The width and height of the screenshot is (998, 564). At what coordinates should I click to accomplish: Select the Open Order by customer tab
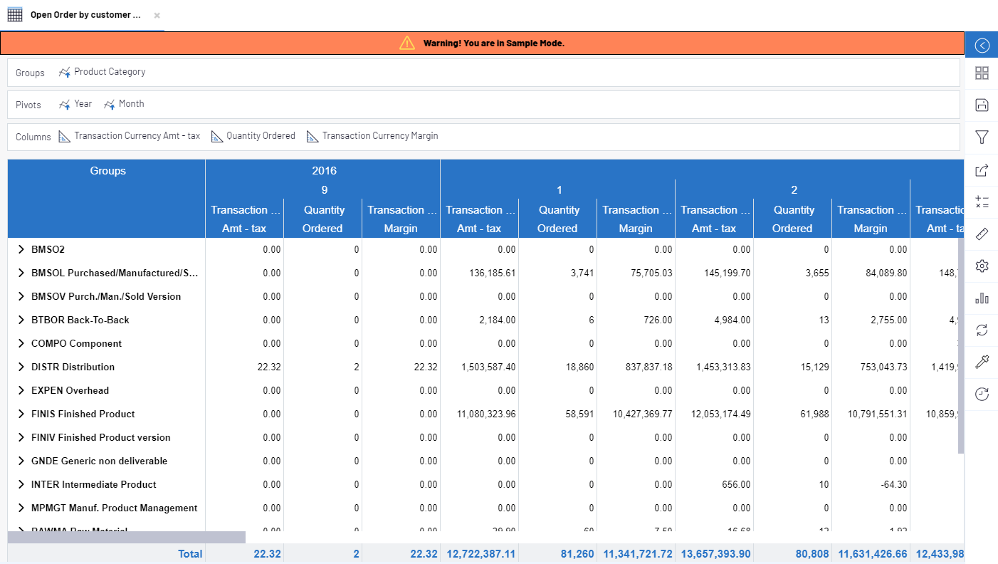[x=85, y=15]
